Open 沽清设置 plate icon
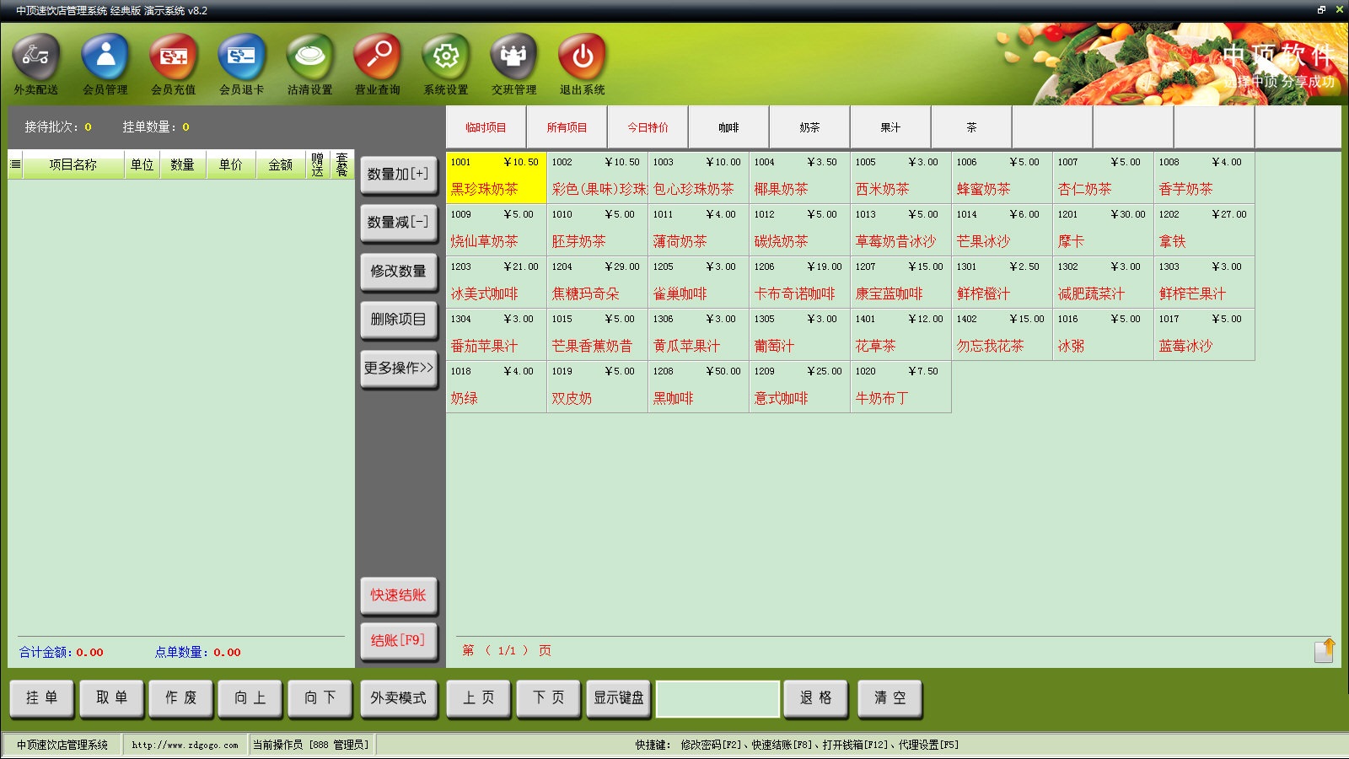Image resolution: width=1349 pixels, height=759 pixels. 309,57
